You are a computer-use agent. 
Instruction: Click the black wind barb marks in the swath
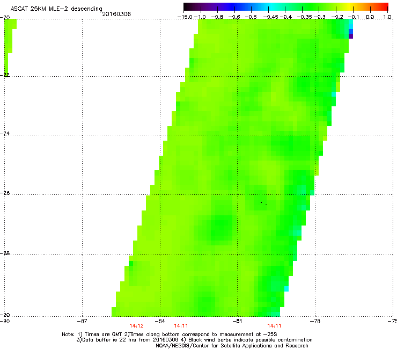coord(264,203)
